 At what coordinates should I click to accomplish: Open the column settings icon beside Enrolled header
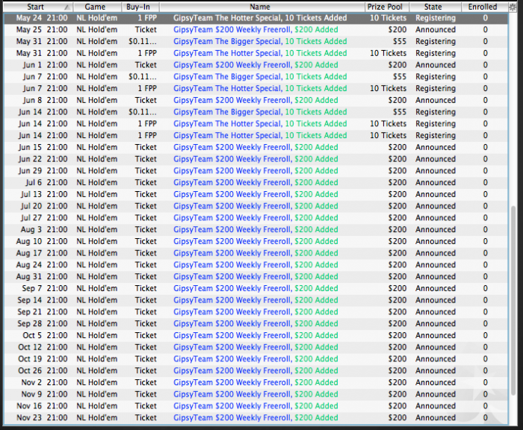coord(512,7)
